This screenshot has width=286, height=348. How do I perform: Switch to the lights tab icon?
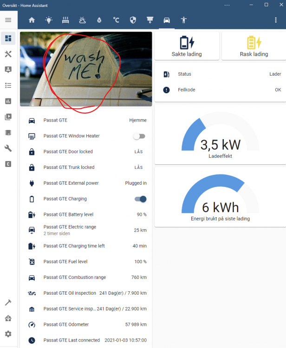click(49, 20)
